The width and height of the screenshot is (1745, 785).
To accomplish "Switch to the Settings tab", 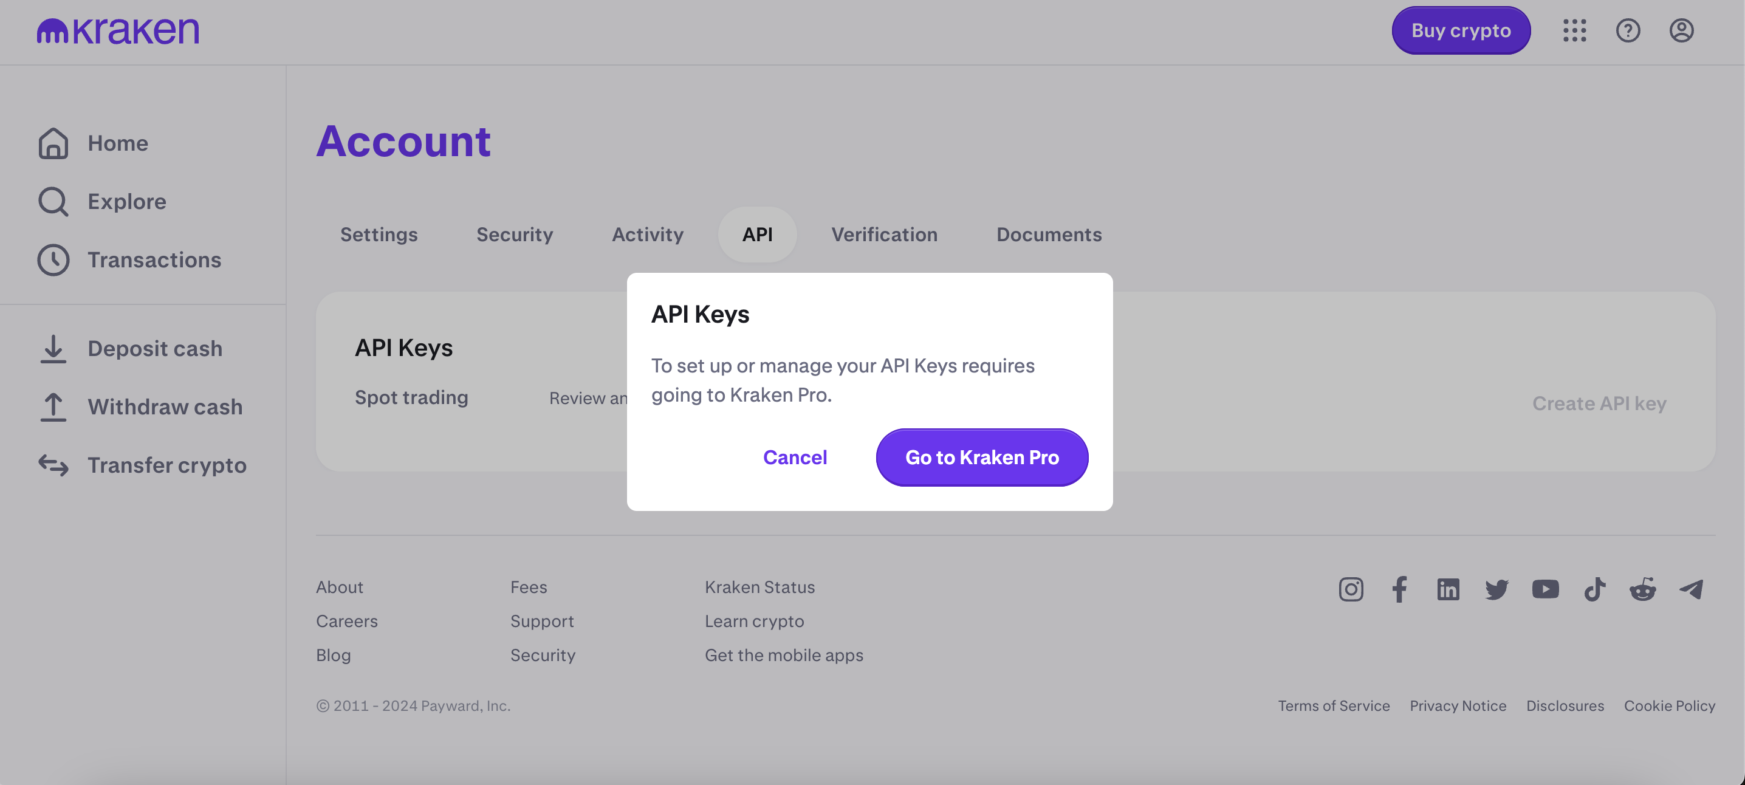I will (x=379, y=235).
